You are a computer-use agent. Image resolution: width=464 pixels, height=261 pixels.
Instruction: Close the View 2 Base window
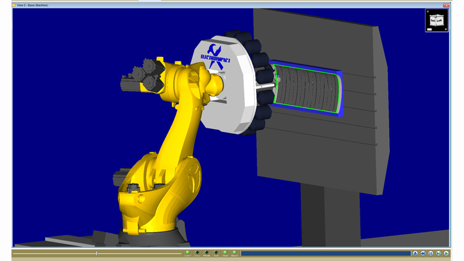coord(446,5)
